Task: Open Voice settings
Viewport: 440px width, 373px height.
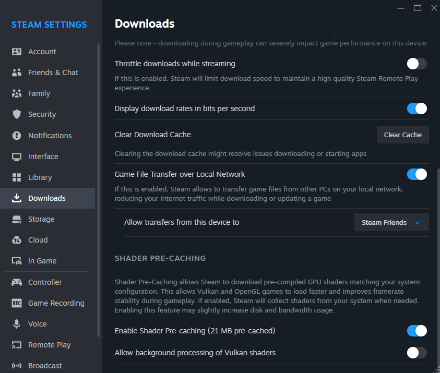Action: (47, 324)
